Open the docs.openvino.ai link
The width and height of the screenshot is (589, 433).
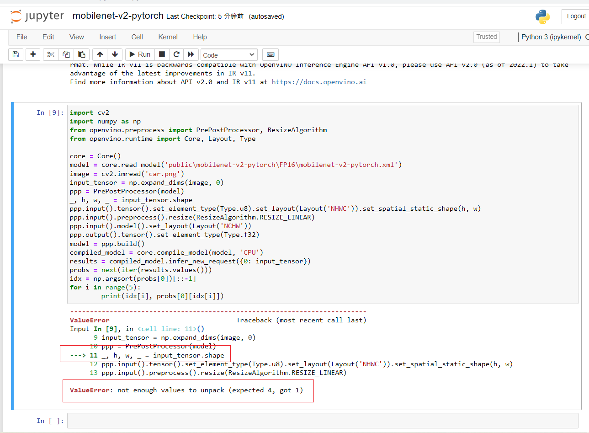point(319,82)
